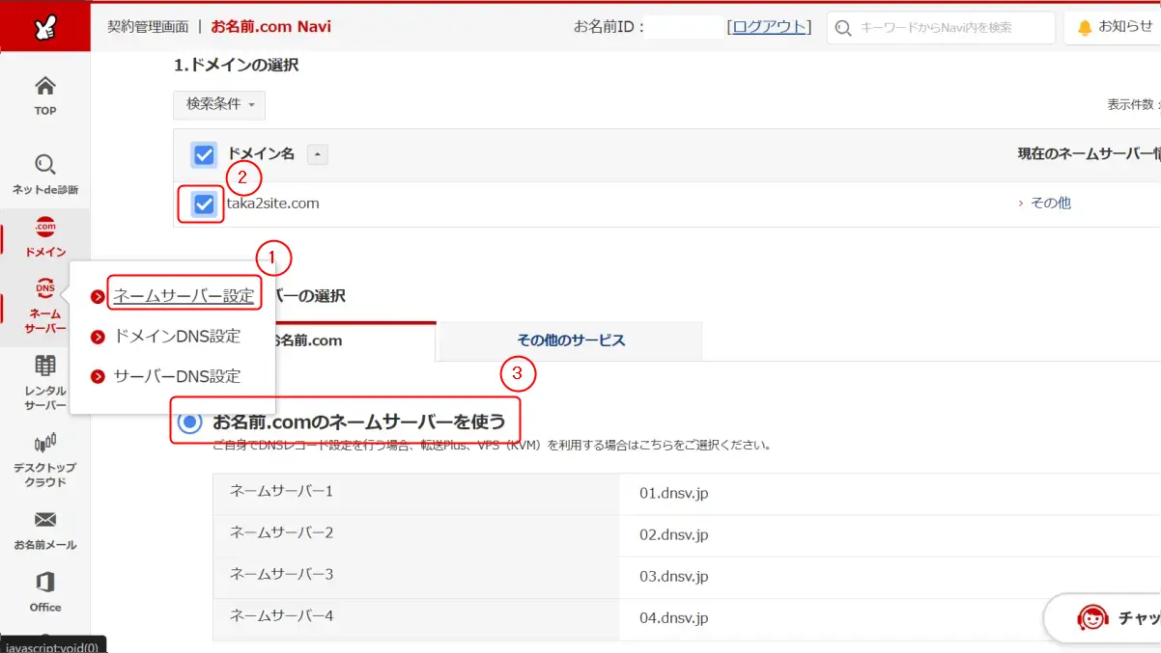The height and width of the screenshot is (653, 1161).
Task: Click red arrow bullet beside ネームサーバー設定
Action: pos(98,296)
